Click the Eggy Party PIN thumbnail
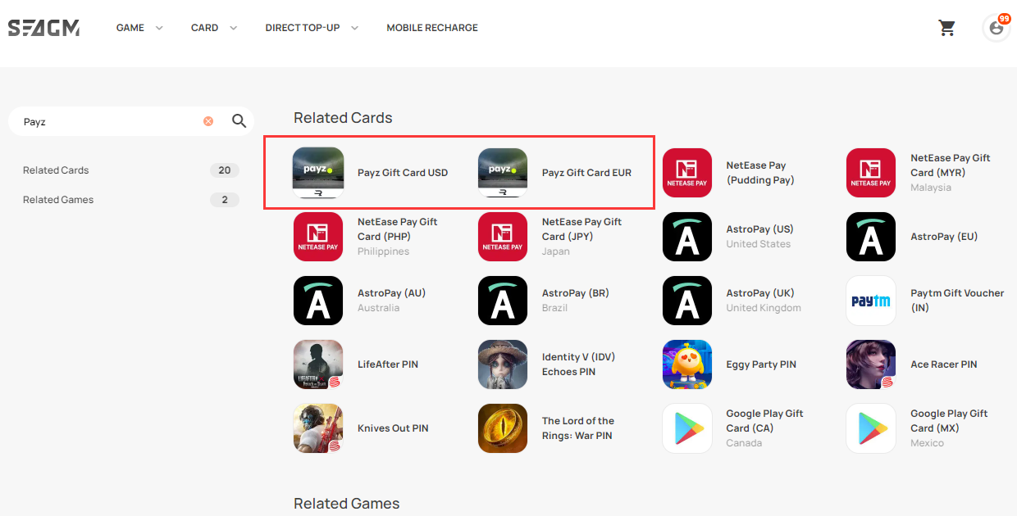Viewport: 1017px width, 516px height. (687, 364)
